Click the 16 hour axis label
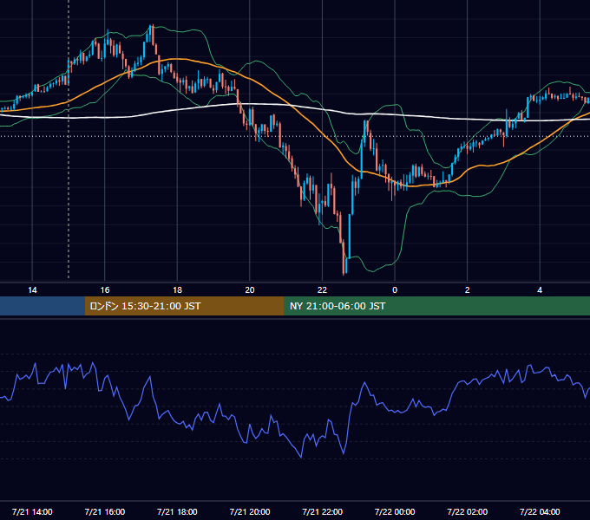590x520 pixels. [x=105, y=290]
